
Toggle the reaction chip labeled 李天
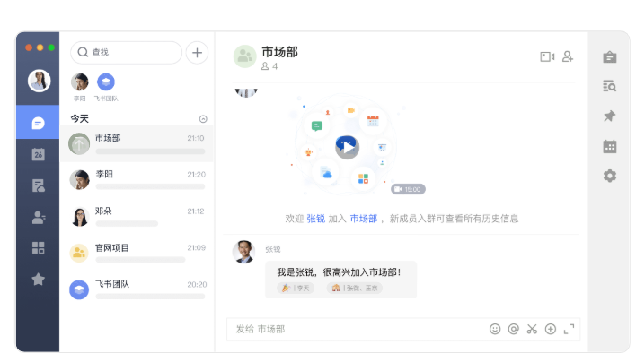[x=296, y=288]
